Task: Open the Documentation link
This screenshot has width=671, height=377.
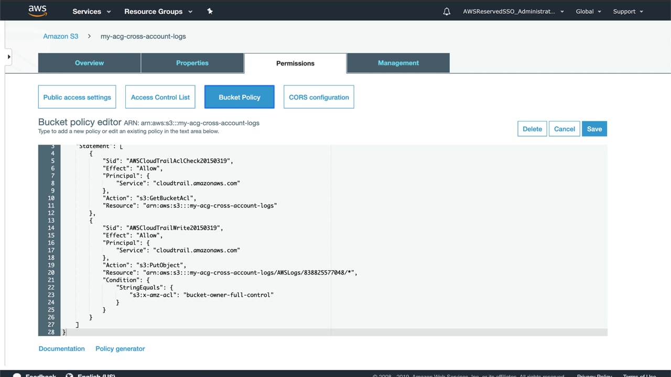Action: (61, 349)
